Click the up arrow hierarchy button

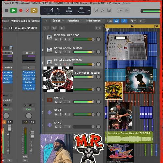click(46, 21)
